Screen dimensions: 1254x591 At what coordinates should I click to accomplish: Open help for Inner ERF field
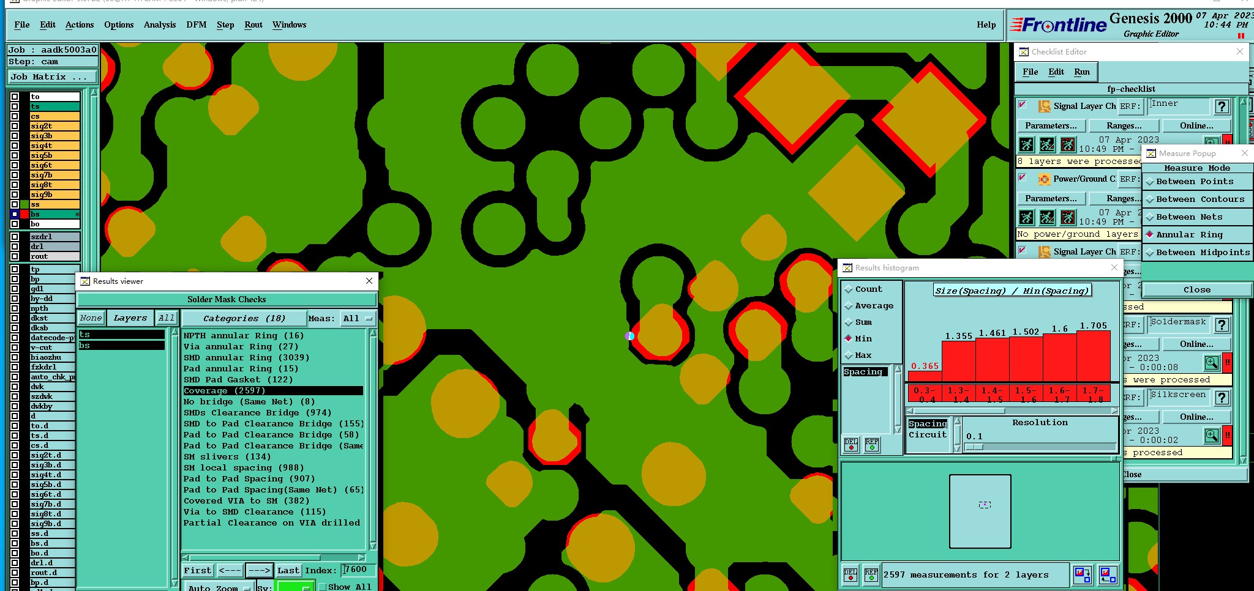coord(1222,106)
